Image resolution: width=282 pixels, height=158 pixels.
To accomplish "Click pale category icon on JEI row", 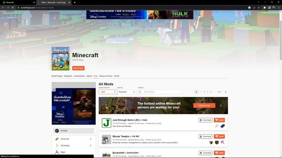I will [x=217, y=126].
